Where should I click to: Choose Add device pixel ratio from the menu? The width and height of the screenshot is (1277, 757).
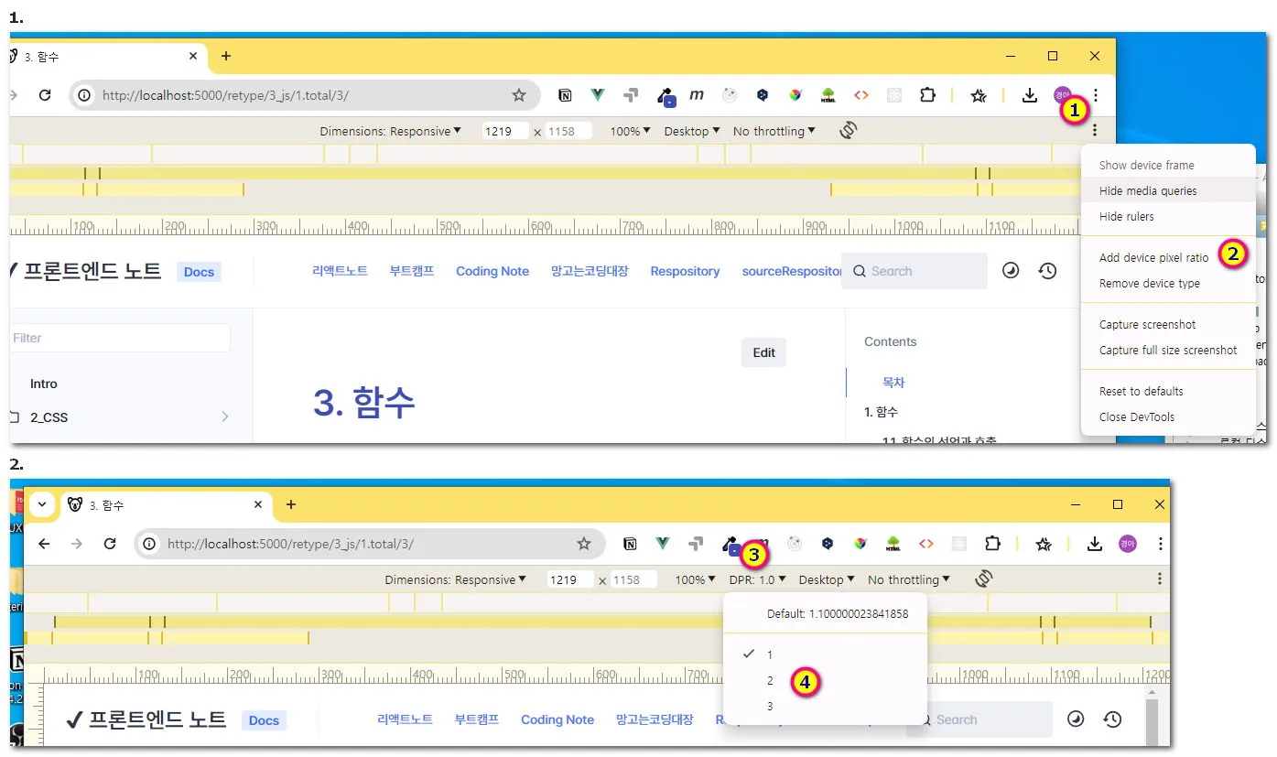1153,258
